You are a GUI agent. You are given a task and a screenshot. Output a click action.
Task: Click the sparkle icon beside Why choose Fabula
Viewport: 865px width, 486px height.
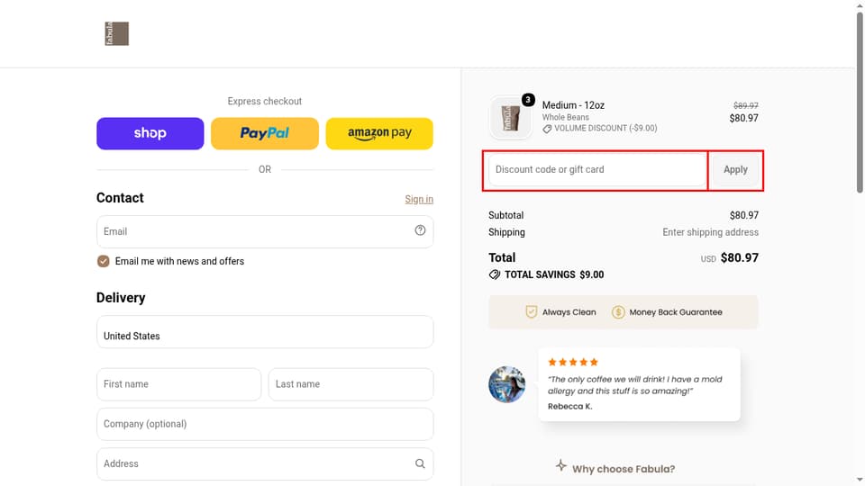[561, 465]
